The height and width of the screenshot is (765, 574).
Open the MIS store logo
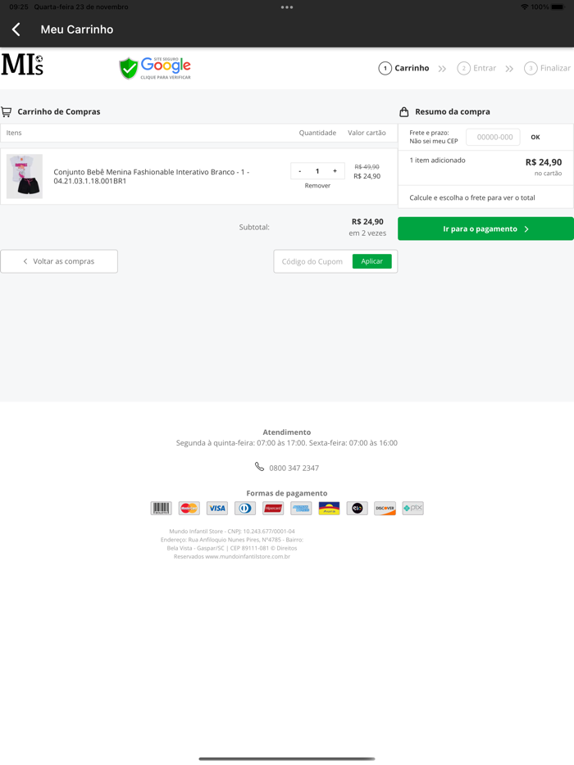(x=22, y=66)
